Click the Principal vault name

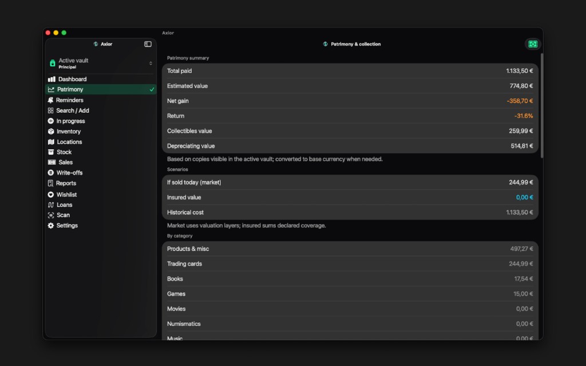click(68, 67)
